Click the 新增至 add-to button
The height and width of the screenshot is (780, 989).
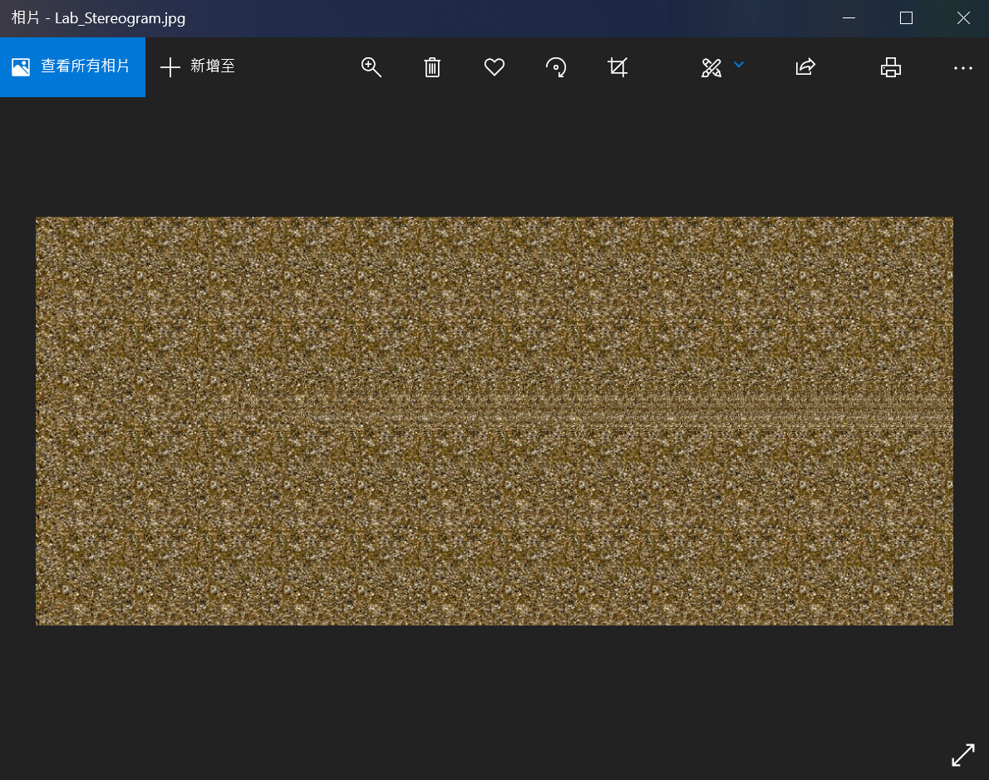coord(198,66)
